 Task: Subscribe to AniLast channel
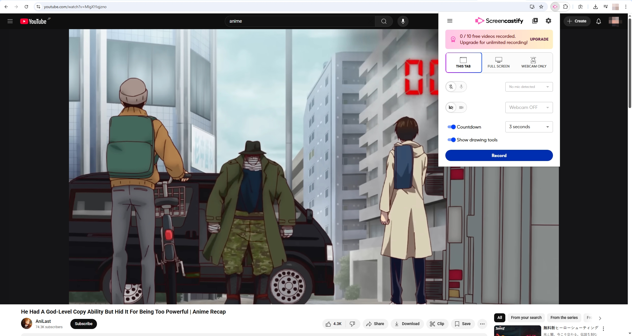[x=84, y=324]
